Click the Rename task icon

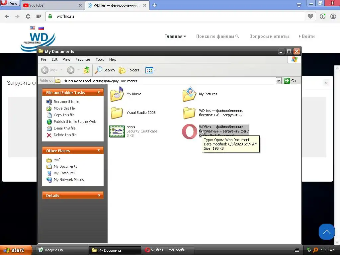coord(49,102)
